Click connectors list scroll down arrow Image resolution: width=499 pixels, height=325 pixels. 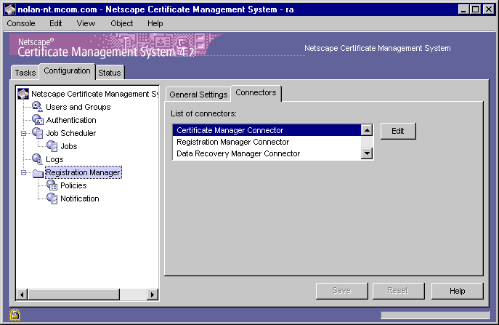click(367, 153)
